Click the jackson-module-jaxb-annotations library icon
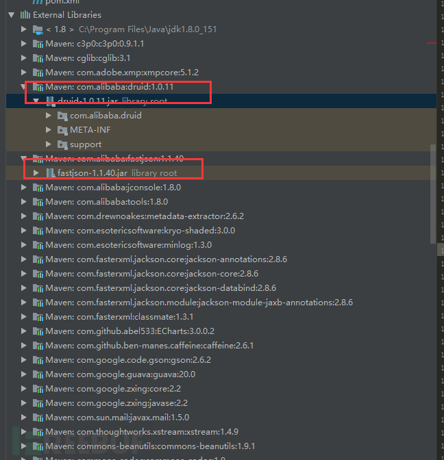Viewport: 444px width, 460px height. (x=38, y=303)
